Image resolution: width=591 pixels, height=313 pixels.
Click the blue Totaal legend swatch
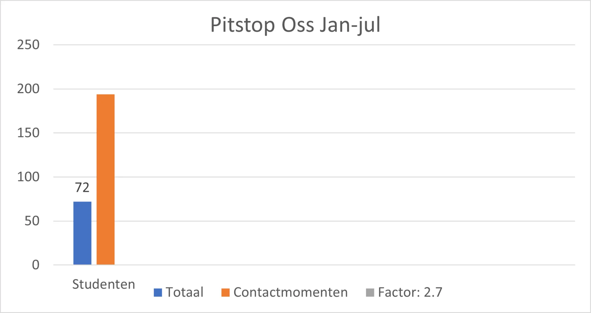158,292
